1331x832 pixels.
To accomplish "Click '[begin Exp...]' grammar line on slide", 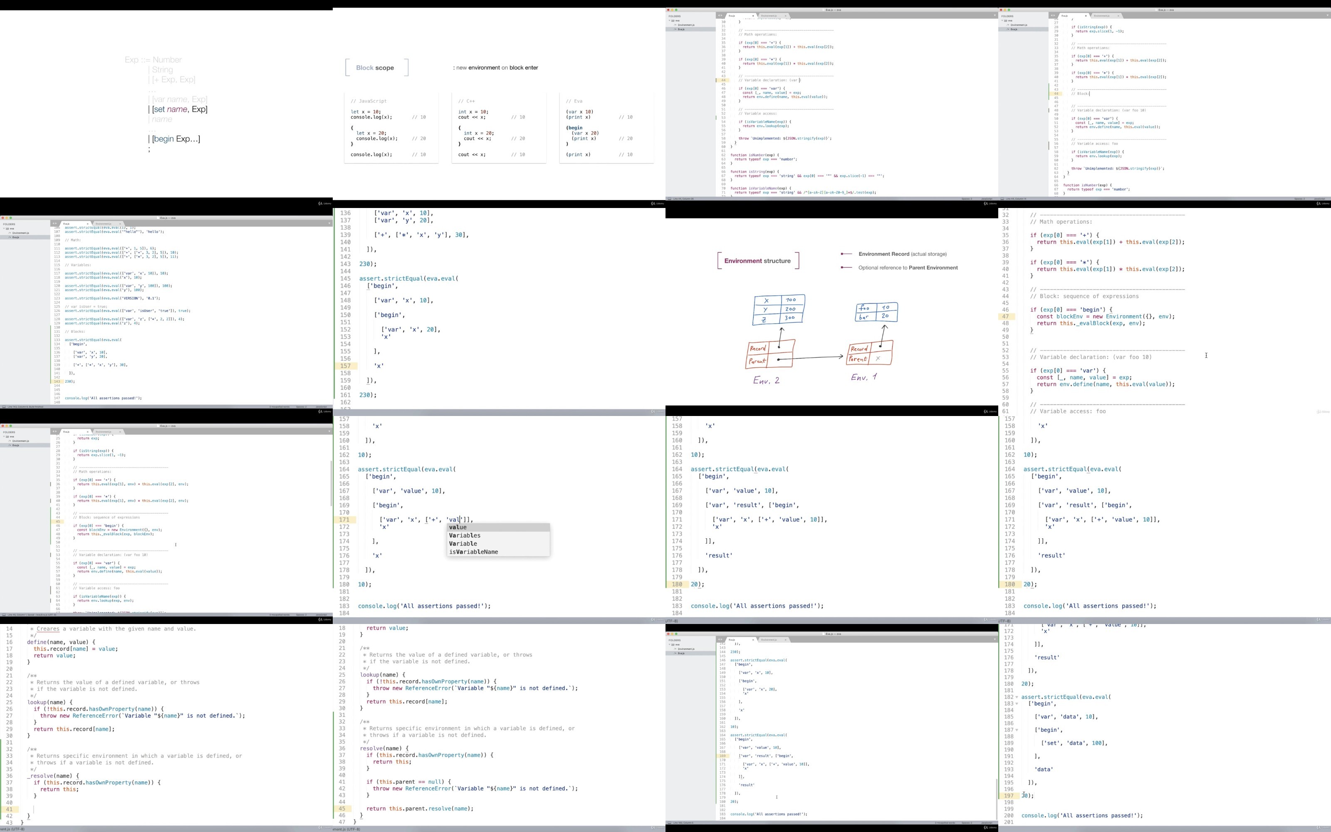I will (174, 139).
